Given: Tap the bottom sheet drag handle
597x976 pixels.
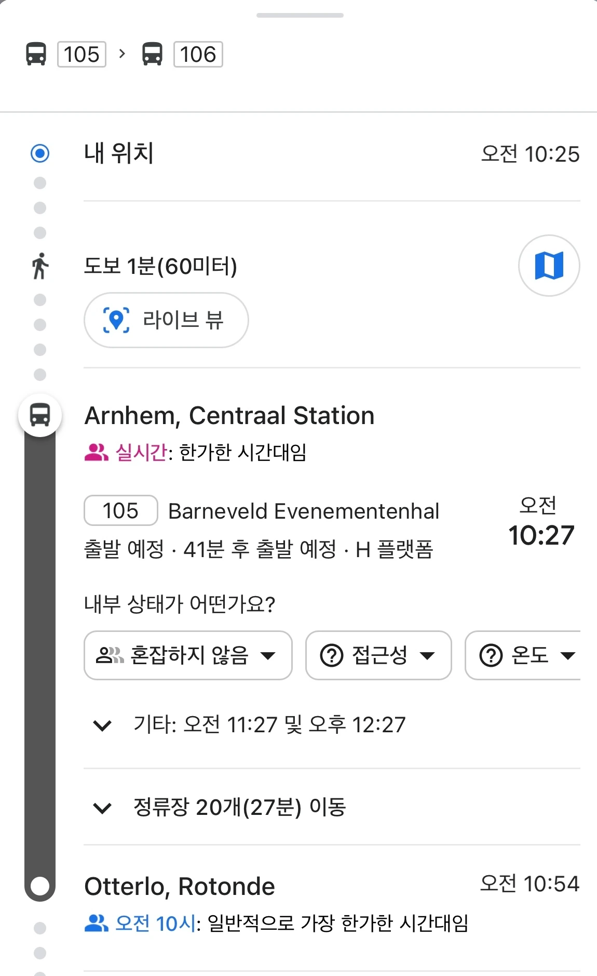Looking at the screenshot, I should pyautogui.click(x=300, y=15).
